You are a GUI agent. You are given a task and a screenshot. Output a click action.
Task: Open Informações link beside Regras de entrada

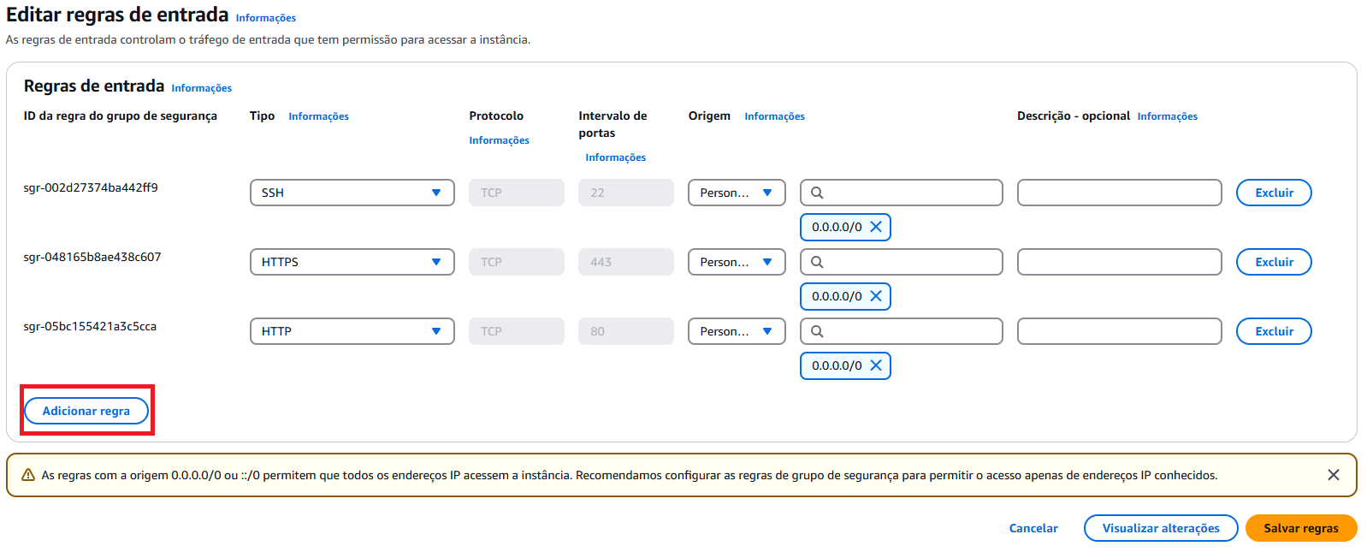[202, 88]
